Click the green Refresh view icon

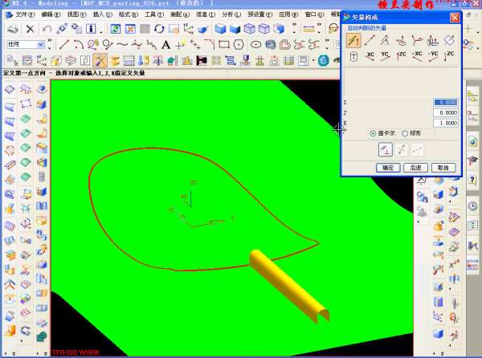tap(116, 29)
